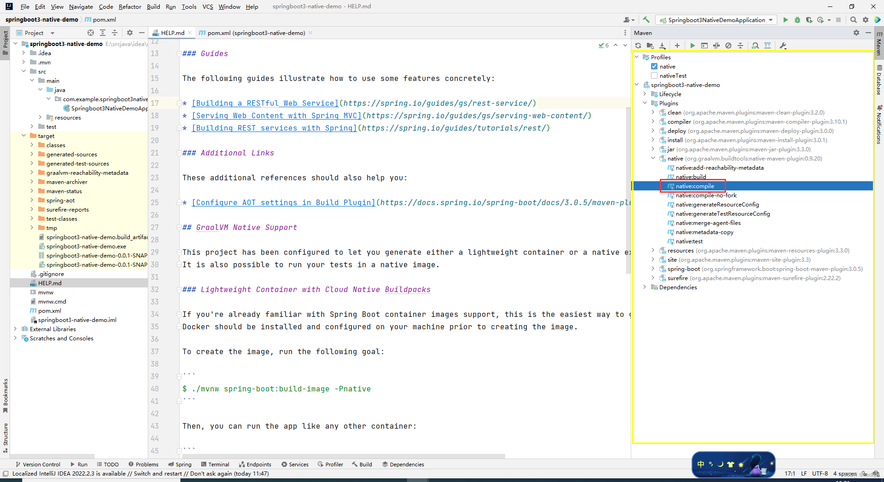Select native:compile goal in Maven tree
This screenshot has height=482, width=884.
point(695,186)
